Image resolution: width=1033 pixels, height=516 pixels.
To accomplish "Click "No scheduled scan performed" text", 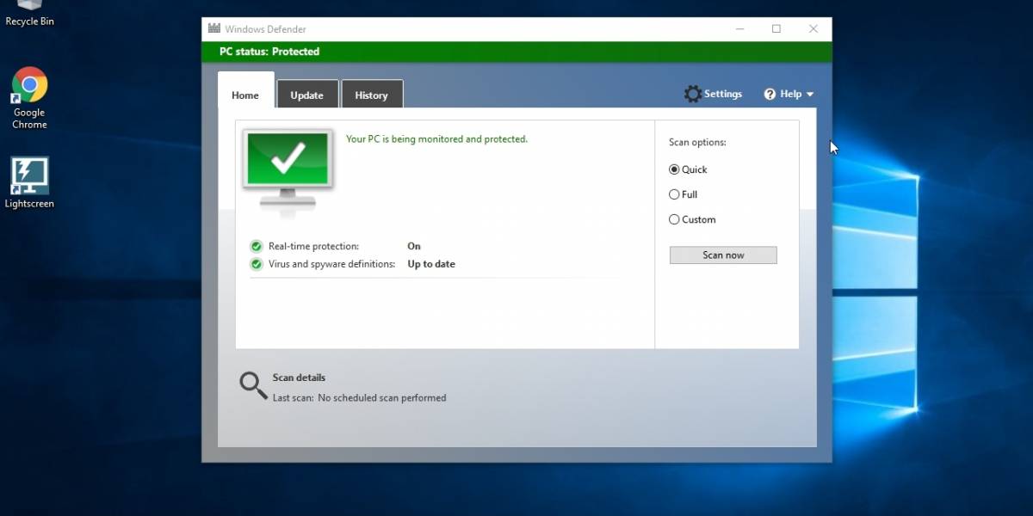I will [x=382, y=398].
